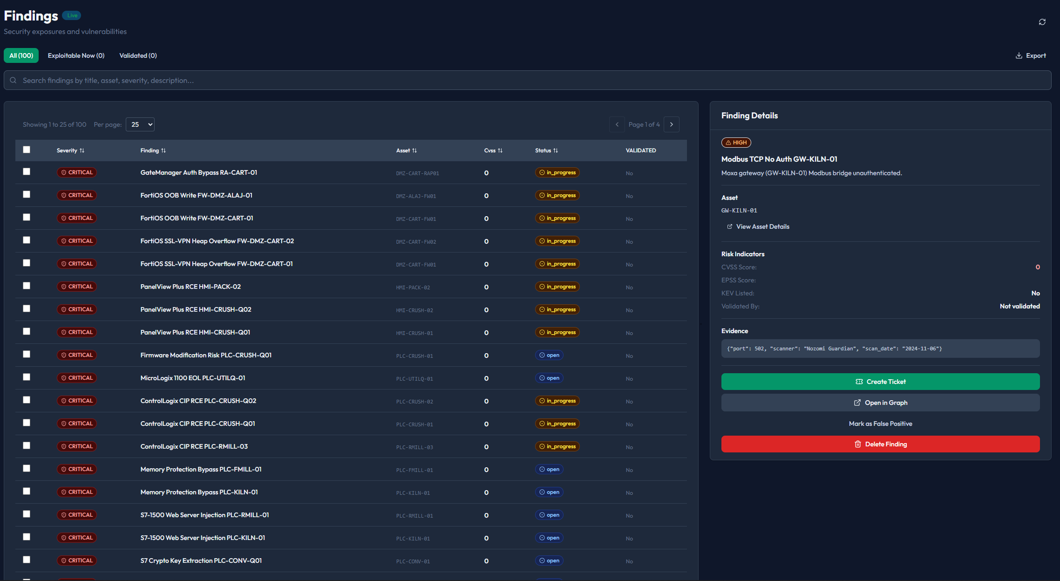1060x581 pixels.
Task: Toggle the select-all header checkbox
Action: coord(27,150)
